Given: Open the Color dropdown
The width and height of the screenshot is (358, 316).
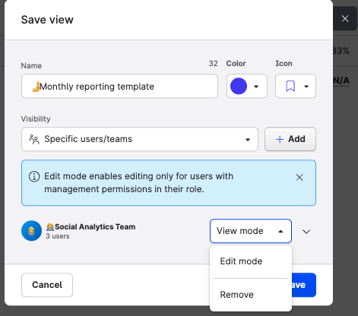Looking at the screenshot, I should point(247,86).
